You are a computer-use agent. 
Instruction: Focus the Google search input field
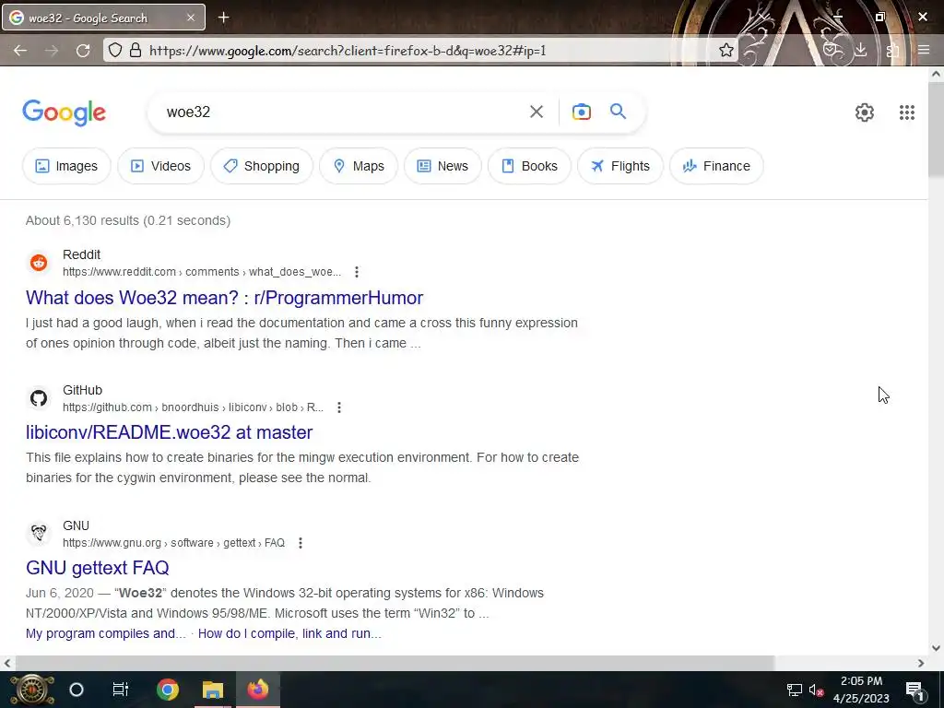[343, 112]
